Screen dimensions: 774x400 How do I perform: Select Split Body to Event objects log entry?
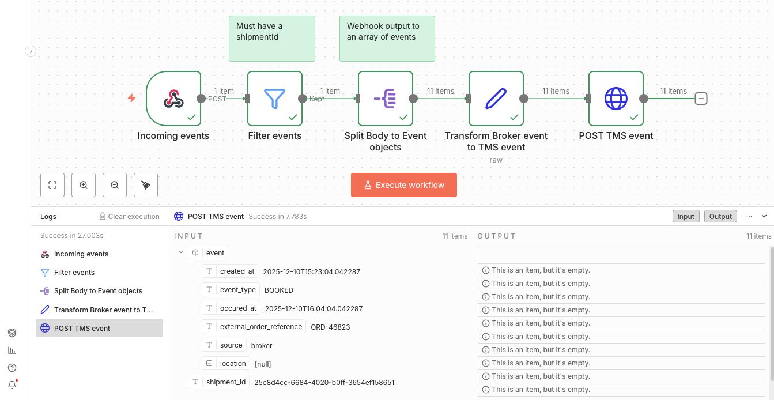coord(98,291)
